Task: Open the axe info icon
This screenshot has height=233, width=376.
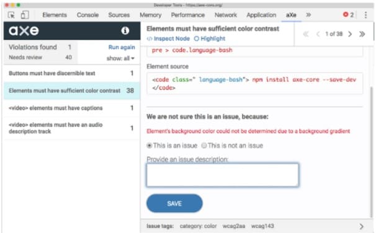Action: click(x=125, y=30)
